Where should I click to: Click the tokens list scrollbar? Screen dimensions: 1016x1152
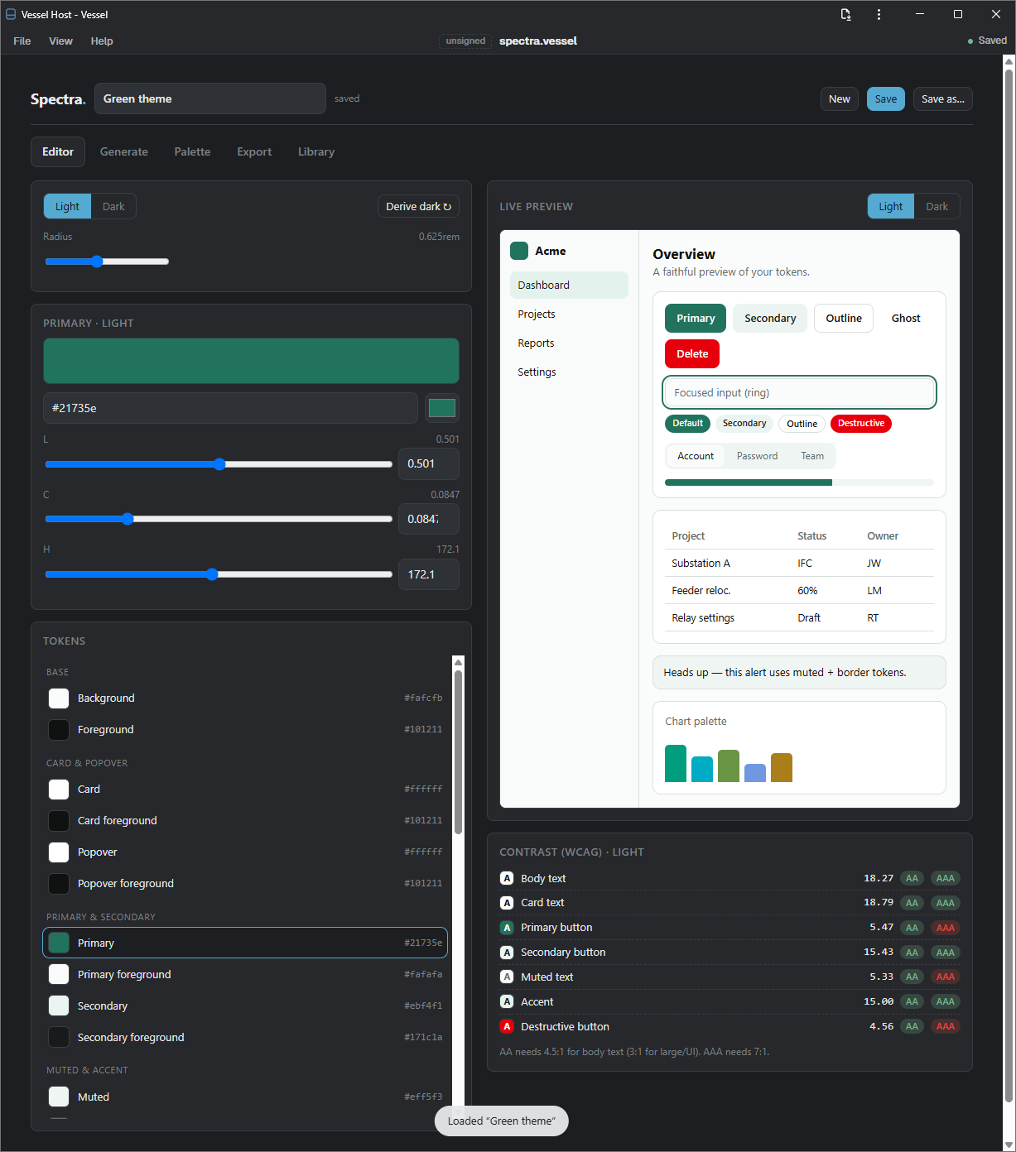(458, 751)
